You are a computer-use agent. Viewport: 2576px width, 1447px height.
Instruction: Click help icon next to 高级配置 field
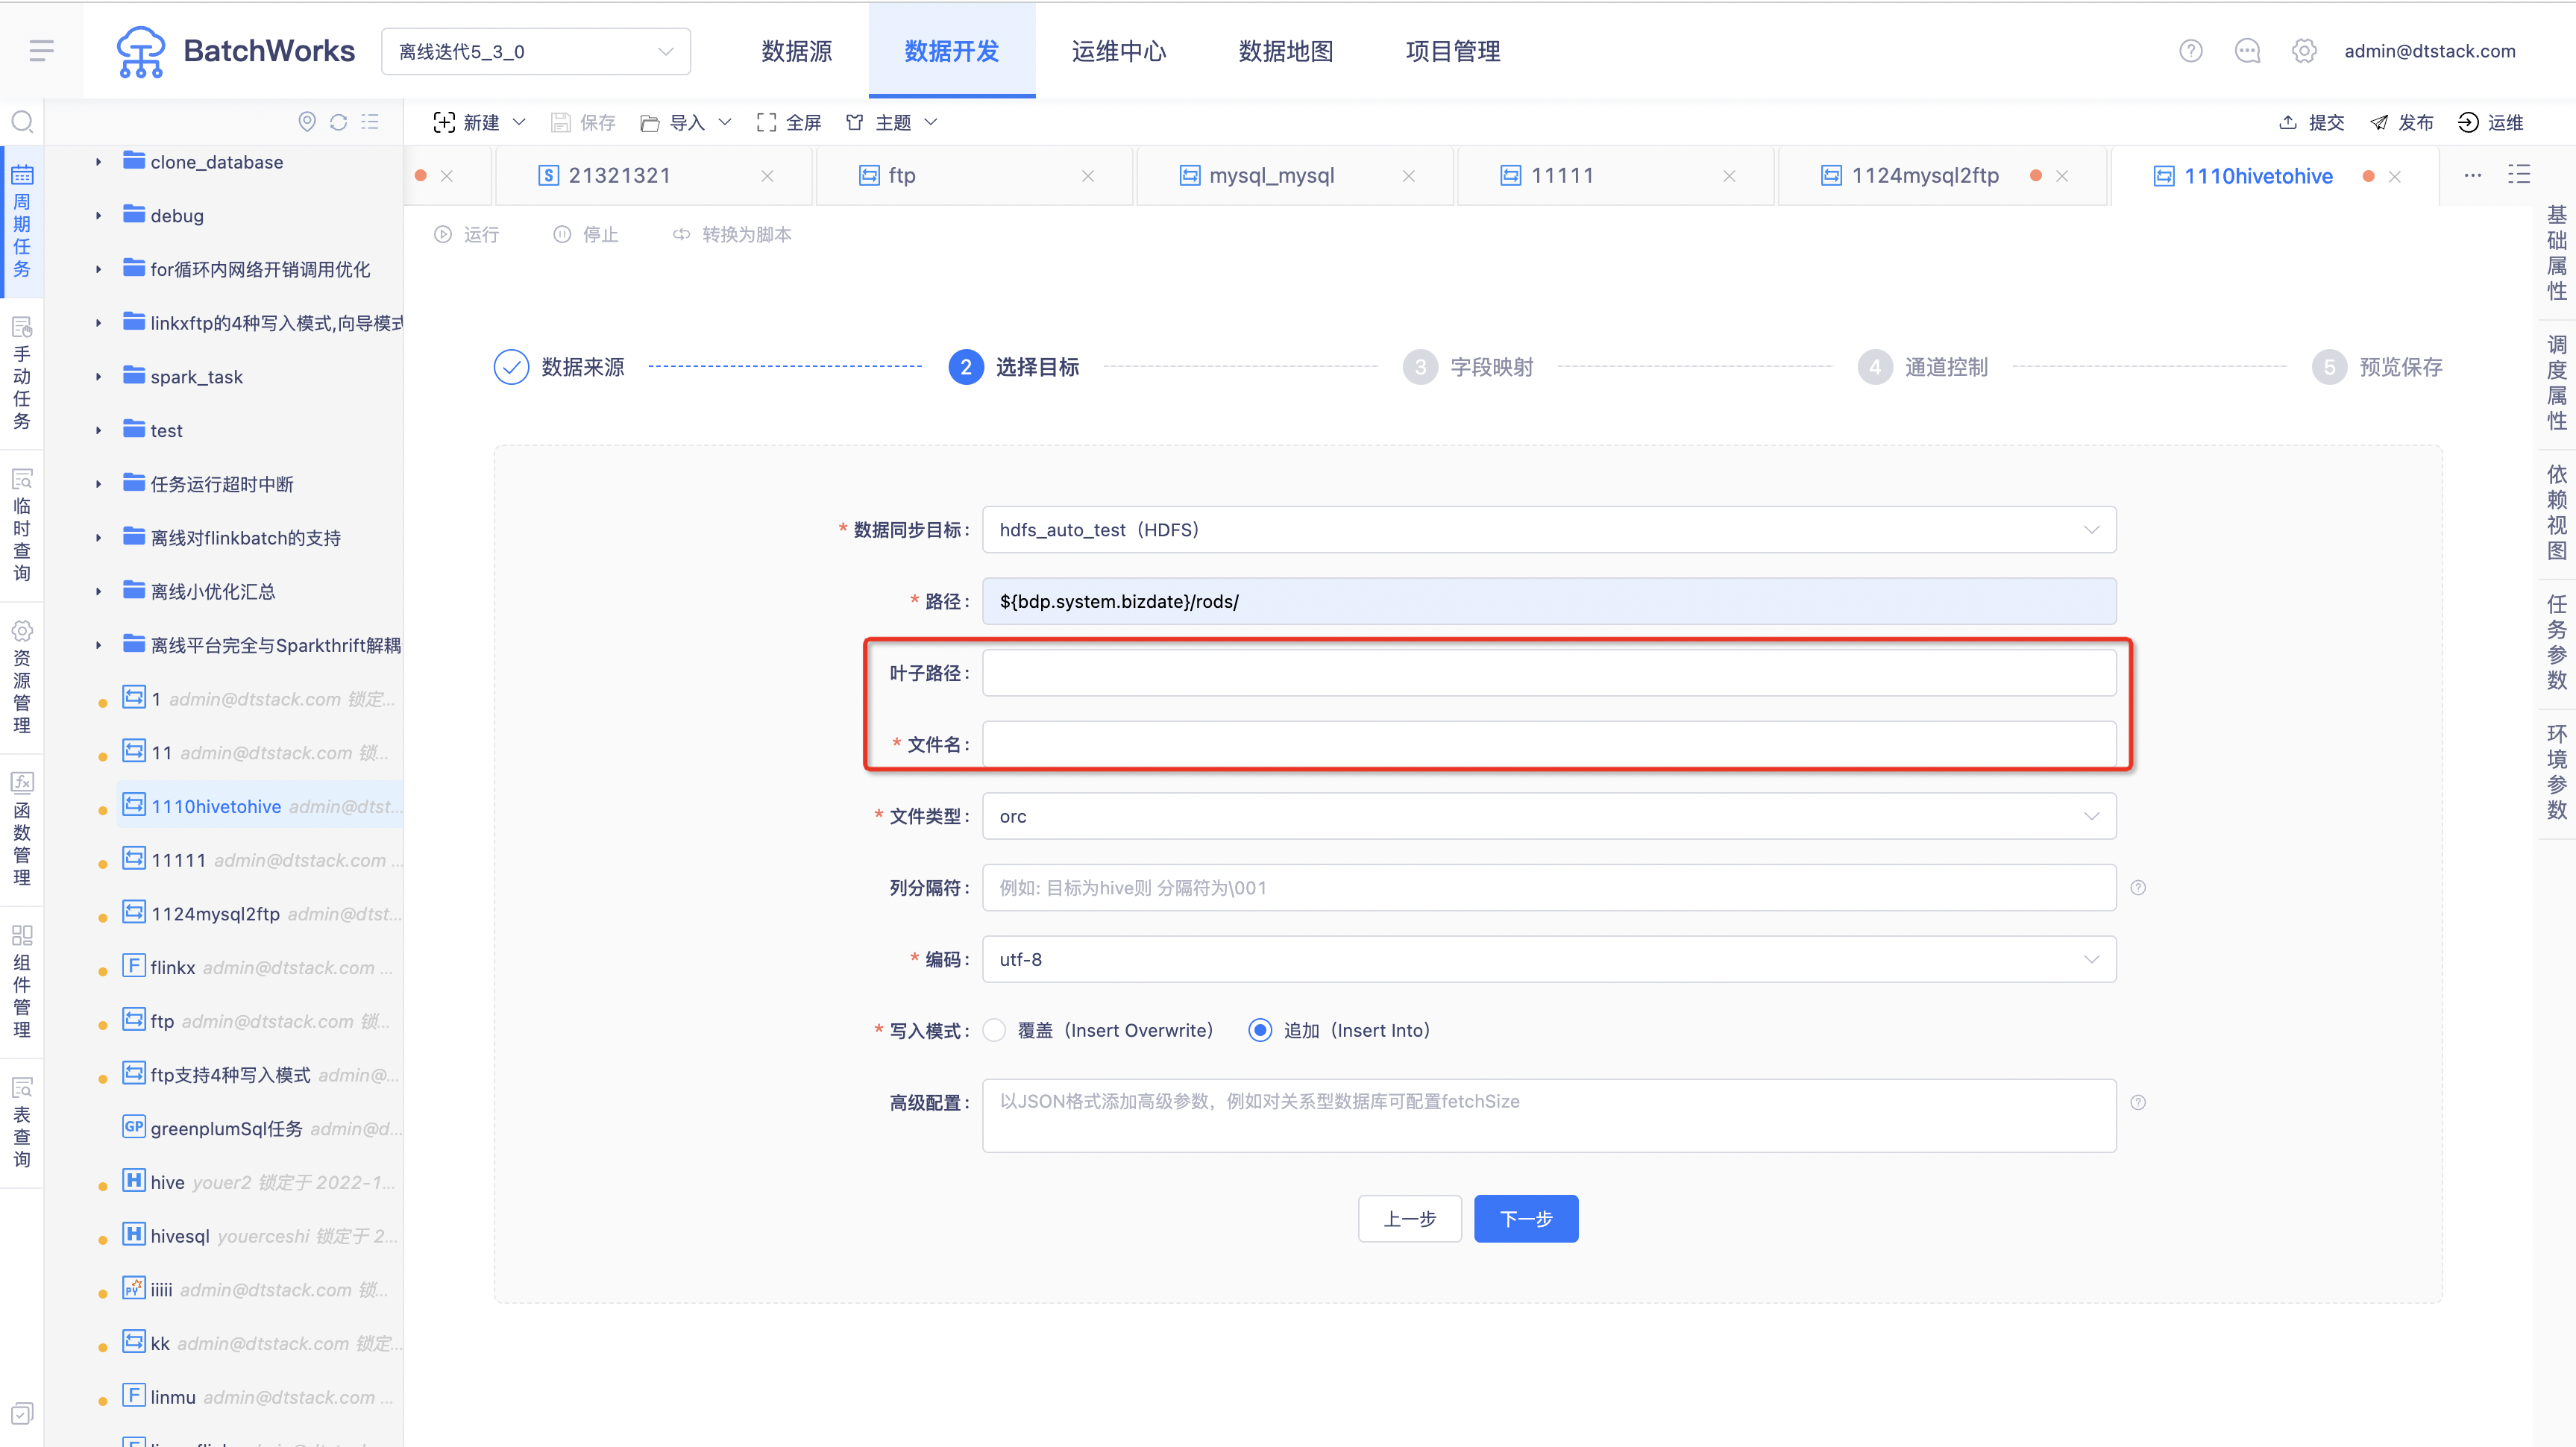tap(2138, 1103)
